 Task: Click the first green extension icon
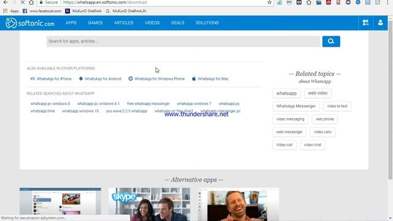click(x=279, y=2)
